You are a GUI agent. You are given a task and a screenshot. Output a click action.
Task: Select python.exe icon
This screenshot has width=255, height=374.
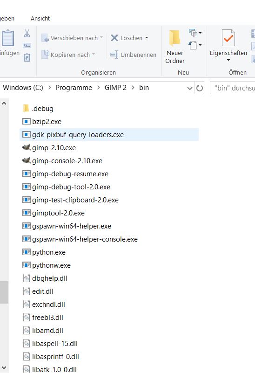(27, 252)
